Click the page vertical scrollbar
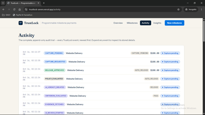Image resolution: width=205 pixels, height=115 pixels. pyautogui.click(x=204, y=31)
